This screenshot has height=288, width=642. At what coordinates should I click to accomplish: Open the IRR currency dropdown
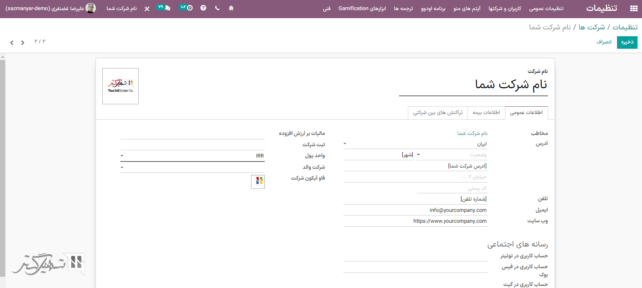tap(122, 156)
